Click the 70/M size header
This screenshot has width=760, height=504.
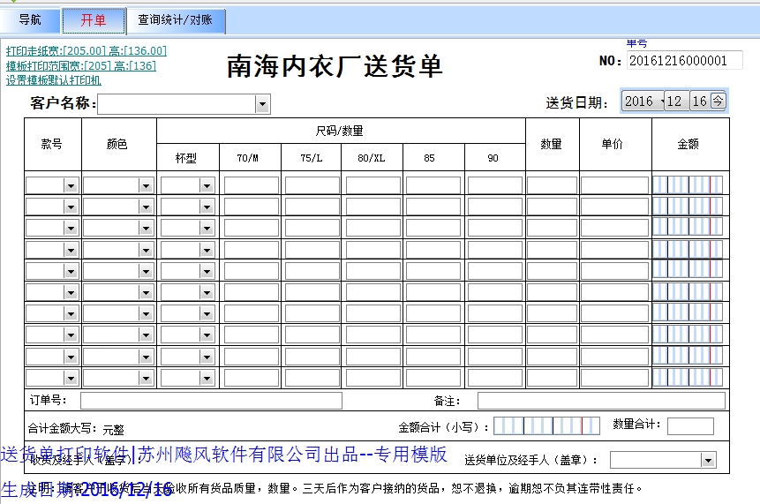point(248,158)
